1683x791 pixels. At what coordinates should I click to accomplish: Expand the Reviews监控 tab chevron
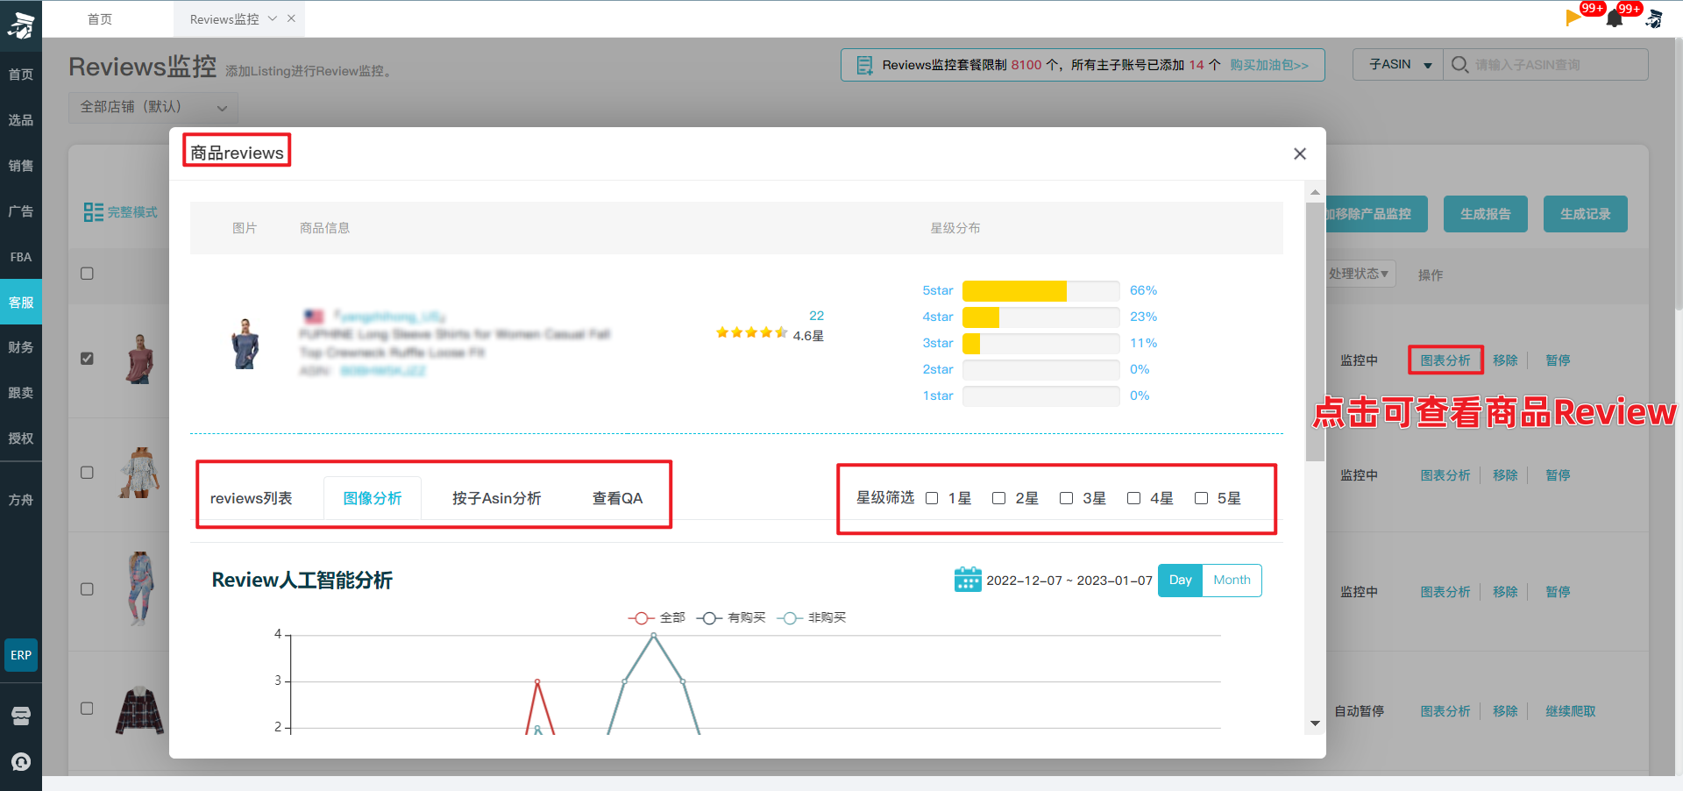pos(273,18)
